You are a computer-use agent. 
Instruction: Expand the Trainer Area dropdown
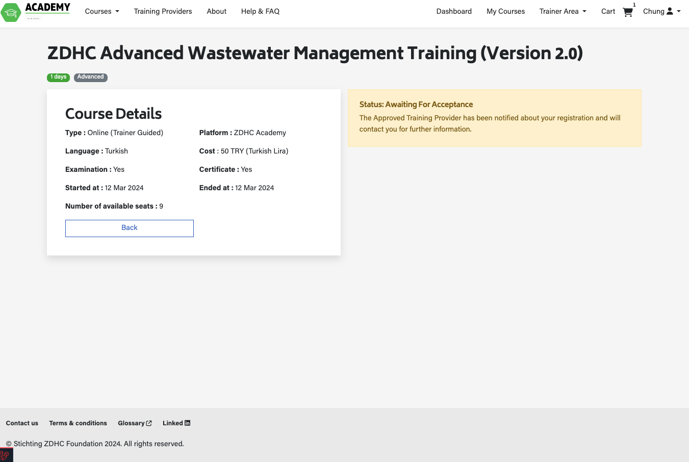(x=563, y=11)
